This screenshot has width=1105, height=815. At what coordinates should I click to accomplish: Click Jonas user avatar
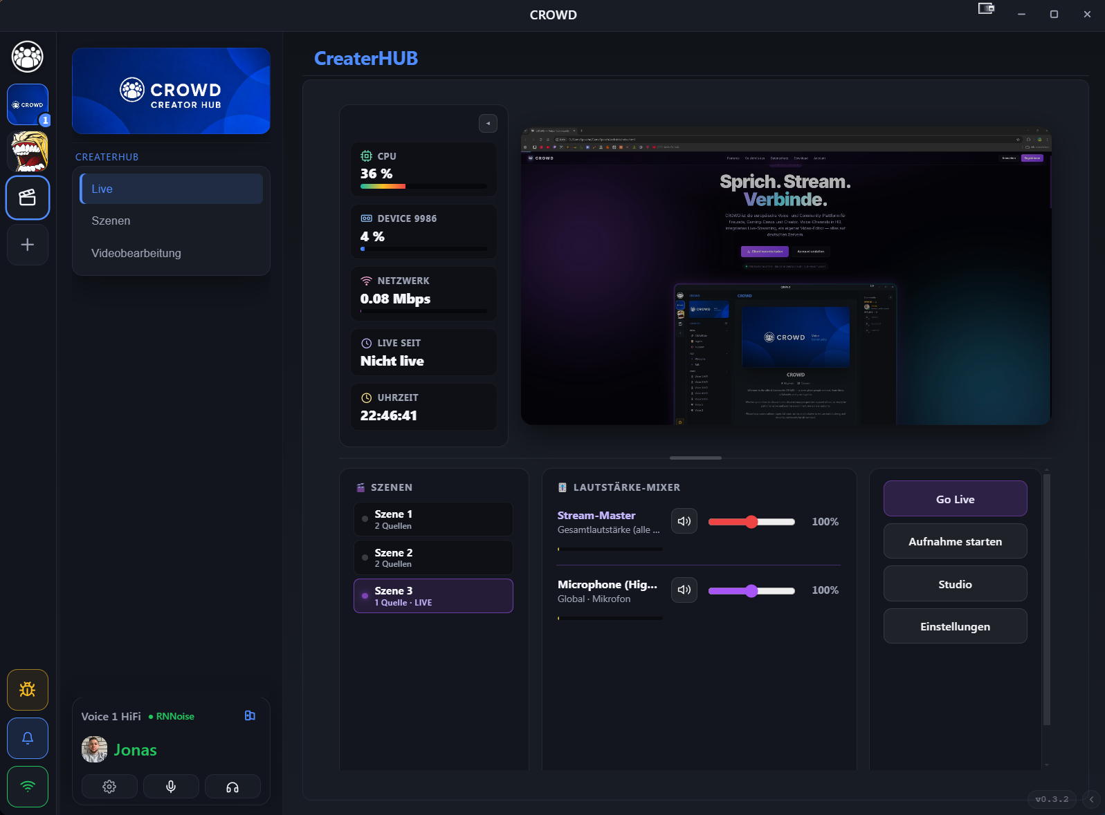[x=94, y=749]
